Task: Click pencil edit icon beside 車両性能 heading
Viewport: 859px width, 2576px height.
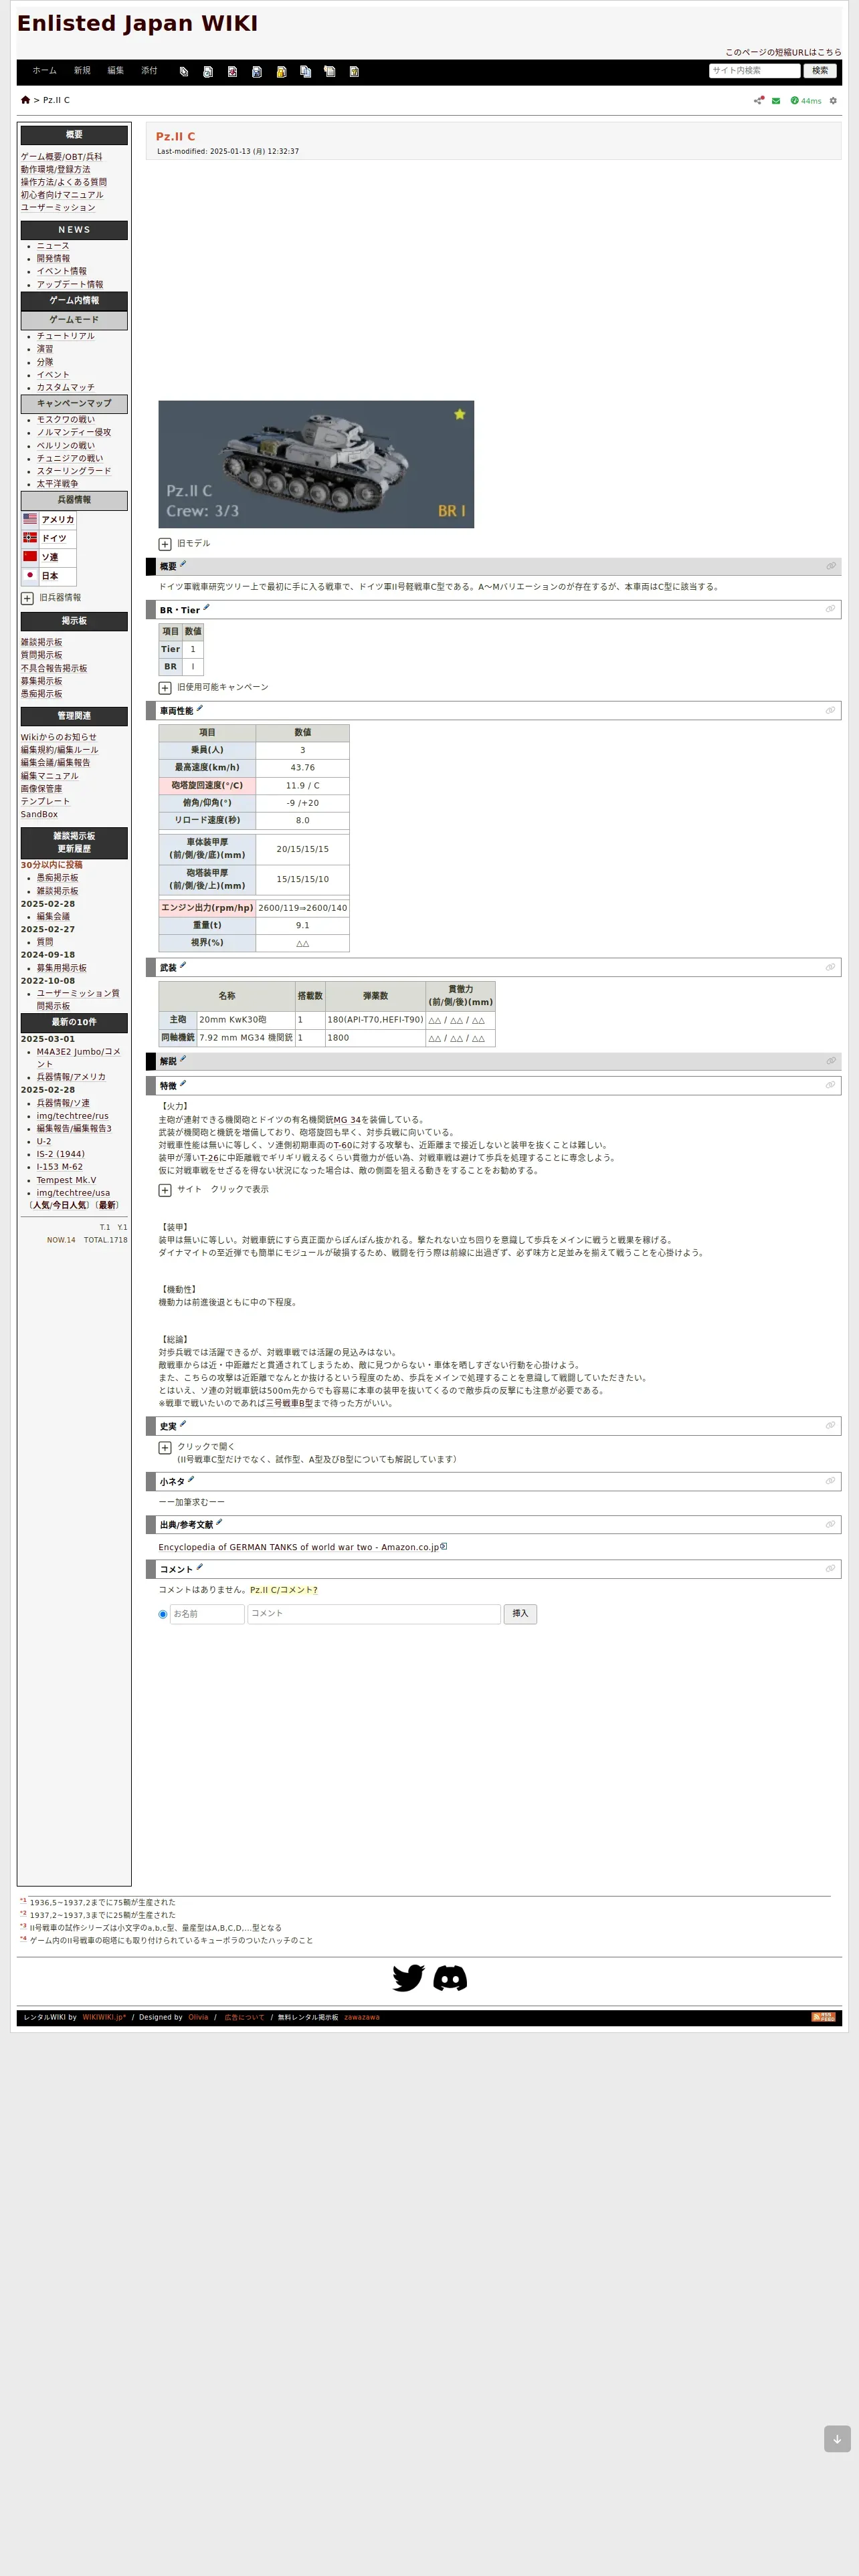Action: (x=200, y=708)
